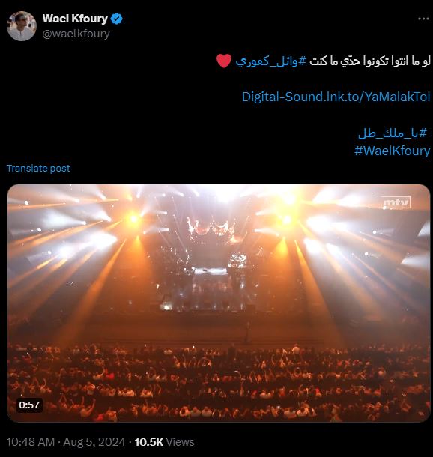The image size is (433, 457).
Task: Play the concert video
Action: [219, 303]
